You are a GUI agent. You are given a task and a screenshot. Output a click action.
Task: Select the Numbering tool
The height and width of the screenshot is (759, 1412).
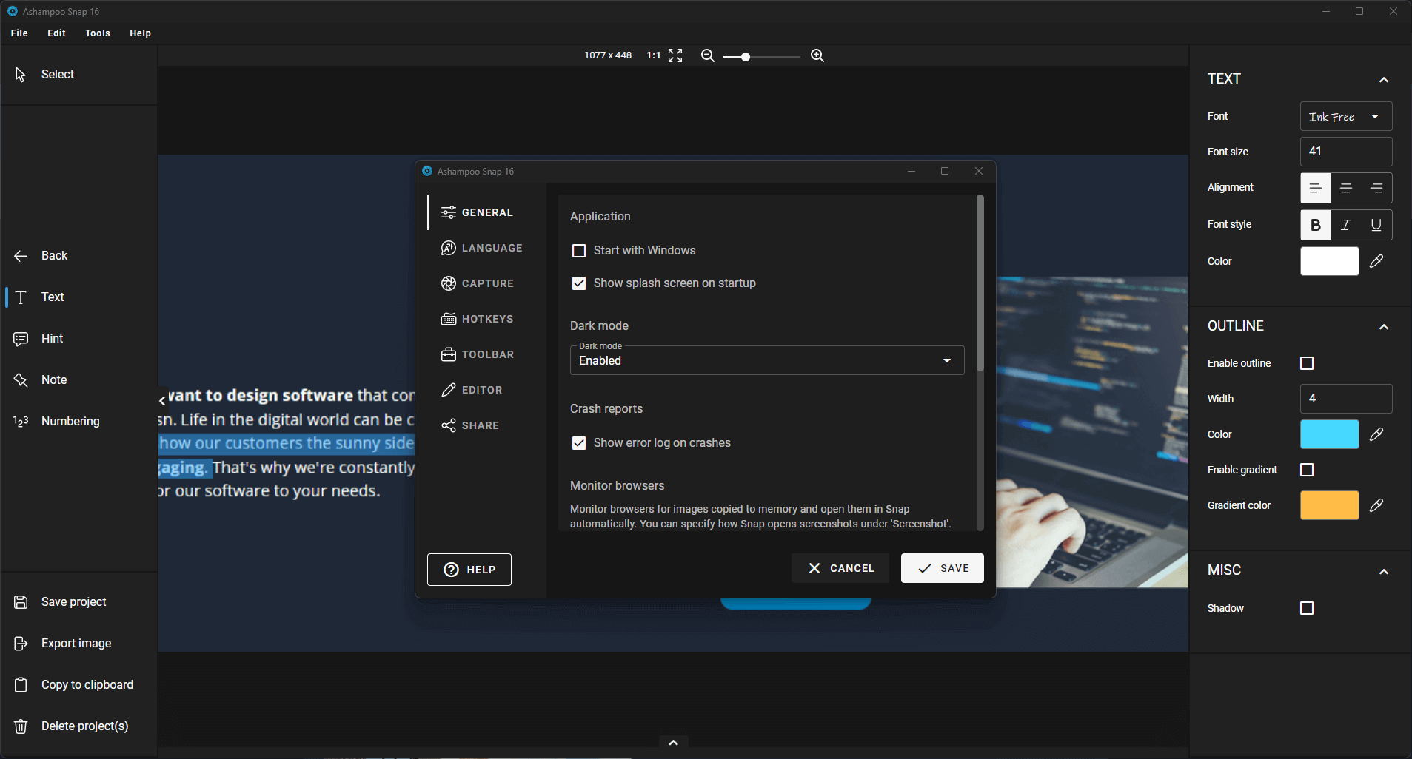coord(70,421)
